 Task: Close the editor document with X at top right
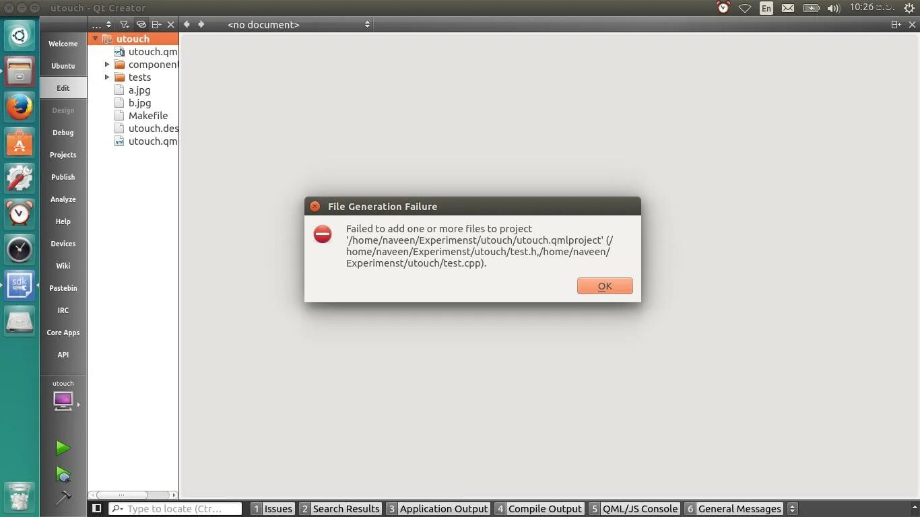coord(912,24)
